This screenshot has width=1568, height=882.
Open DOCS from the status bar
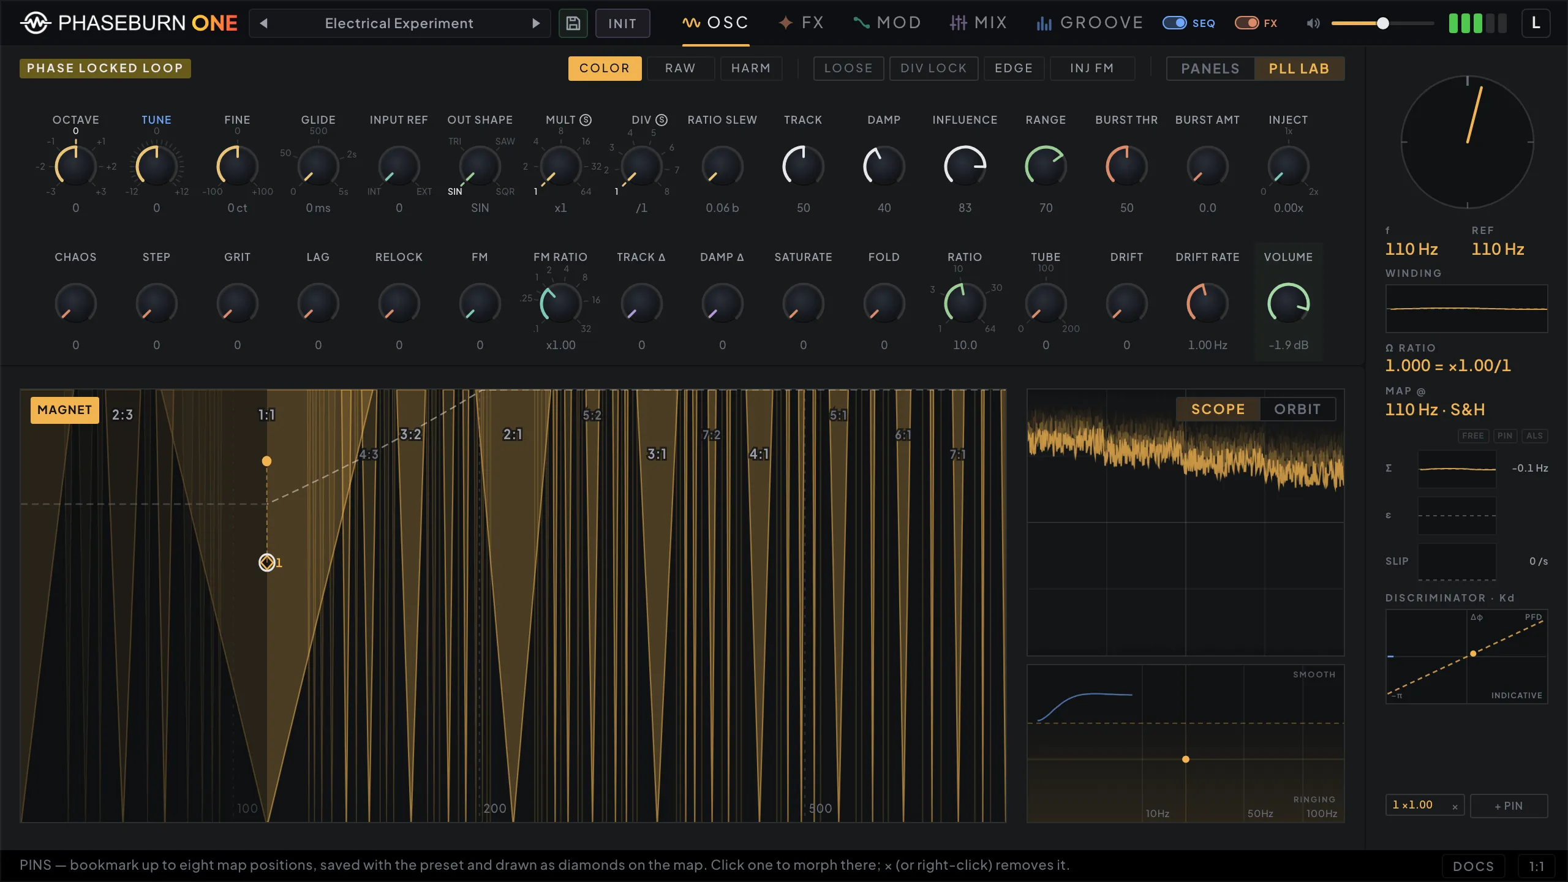(1473, 866)
